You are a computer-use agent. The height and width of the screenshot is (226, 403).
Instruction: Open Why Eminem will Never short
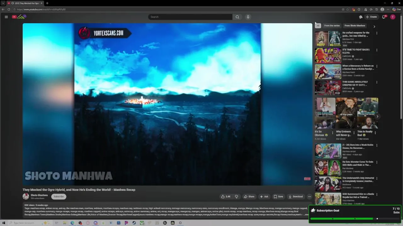tap(346, 113)
